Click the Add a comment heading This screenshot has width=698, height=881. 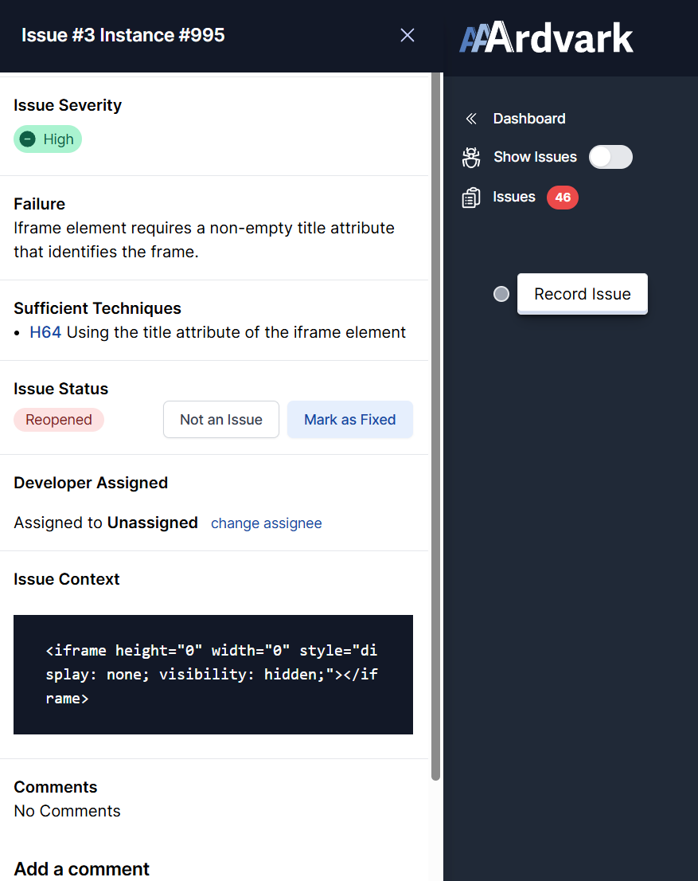[x=82, y=868]
